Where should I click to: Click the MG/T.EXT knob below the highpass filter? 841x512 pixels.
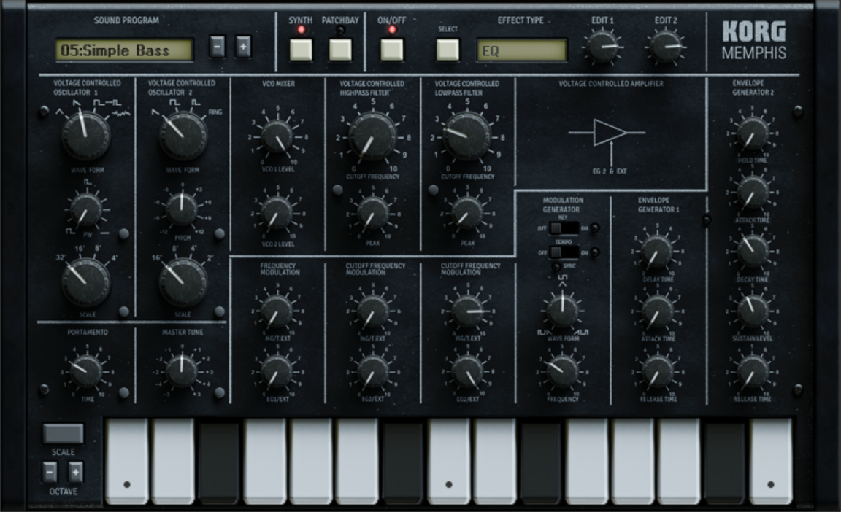(x=372, y=311)
